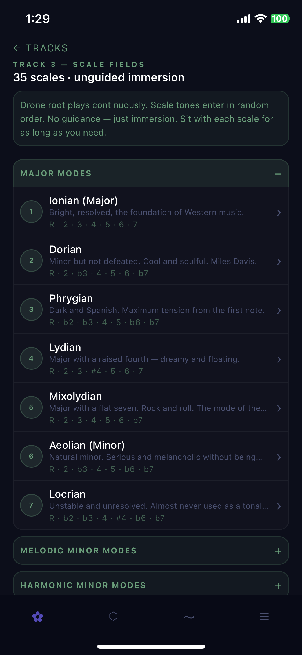The image size is (302, 655).
Task: Tap the number 1 circle for Ionian
Action: [x=31, y=212]
